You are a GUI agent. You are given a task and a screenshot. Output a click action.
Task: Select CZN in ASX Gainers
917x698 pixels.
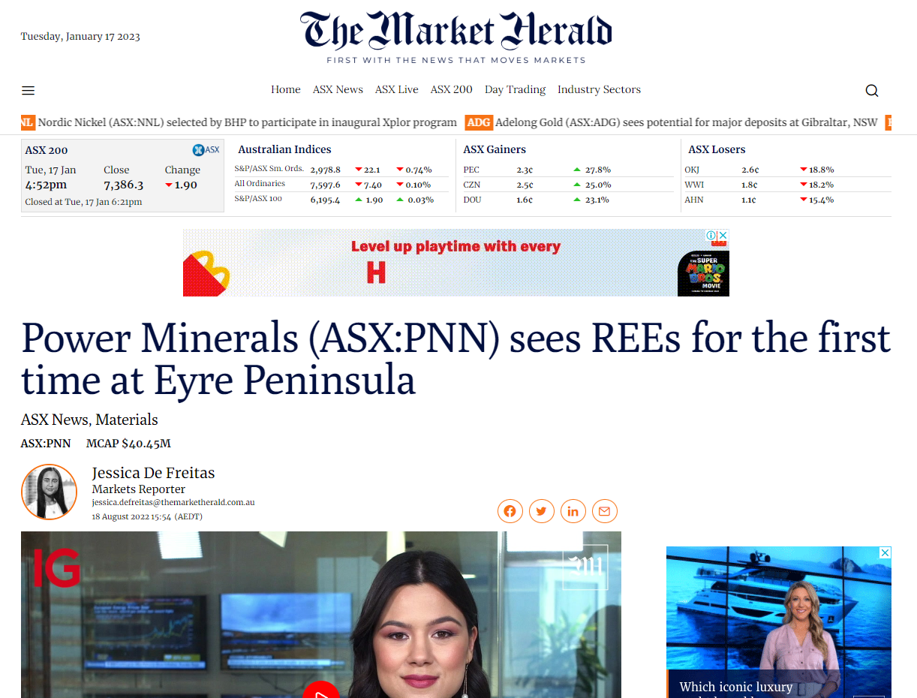[472, 185]
